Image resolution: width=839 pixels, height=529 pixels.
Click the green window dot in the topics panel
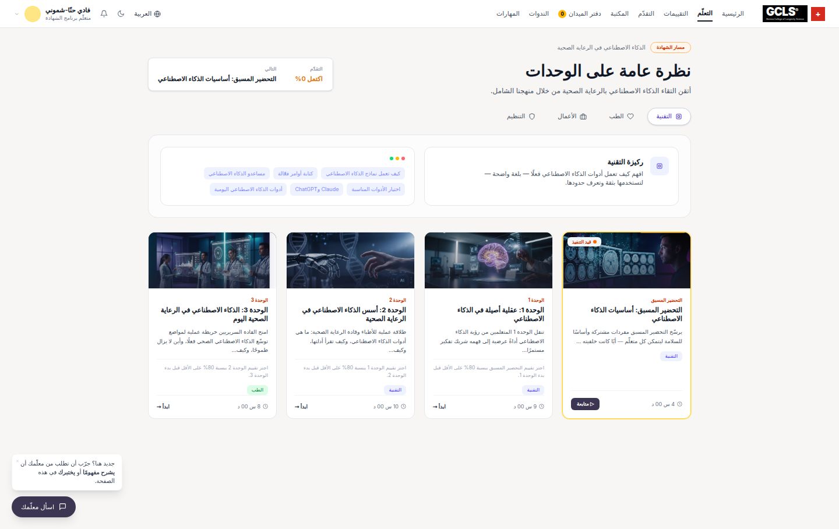[392, 158]
